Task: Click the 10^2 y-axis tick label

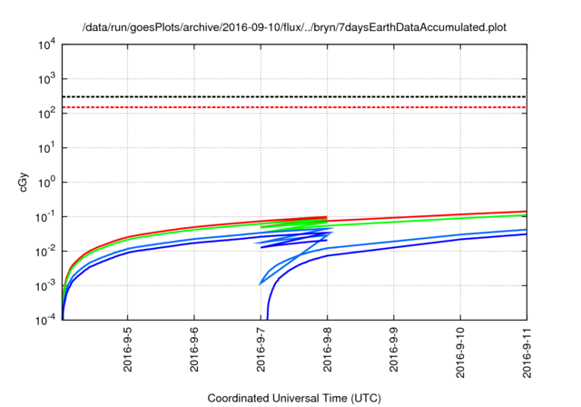Action: point(47,114)
